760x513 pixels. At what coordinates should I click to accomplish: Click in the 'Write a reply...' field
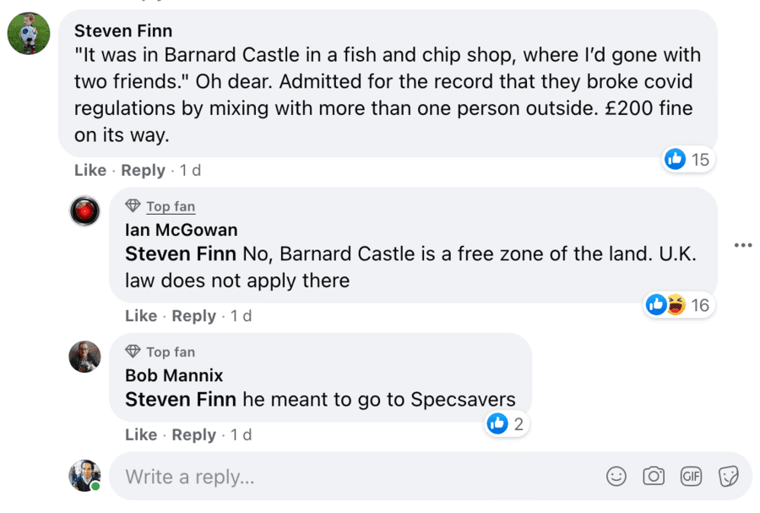(x=338, y=477)
